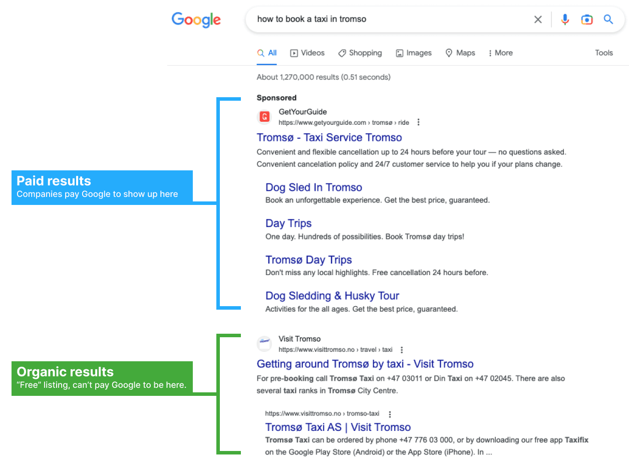The height and width of the screenshot is (465, 629).
Task: Switch to the Maps tab
Action: (x=460, y=53)
